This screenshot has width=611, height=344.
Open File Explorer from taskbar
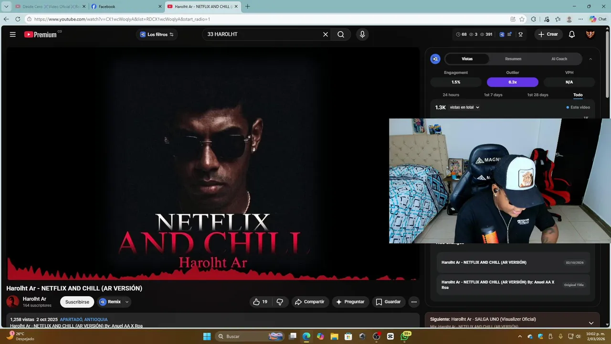[334, 336]
